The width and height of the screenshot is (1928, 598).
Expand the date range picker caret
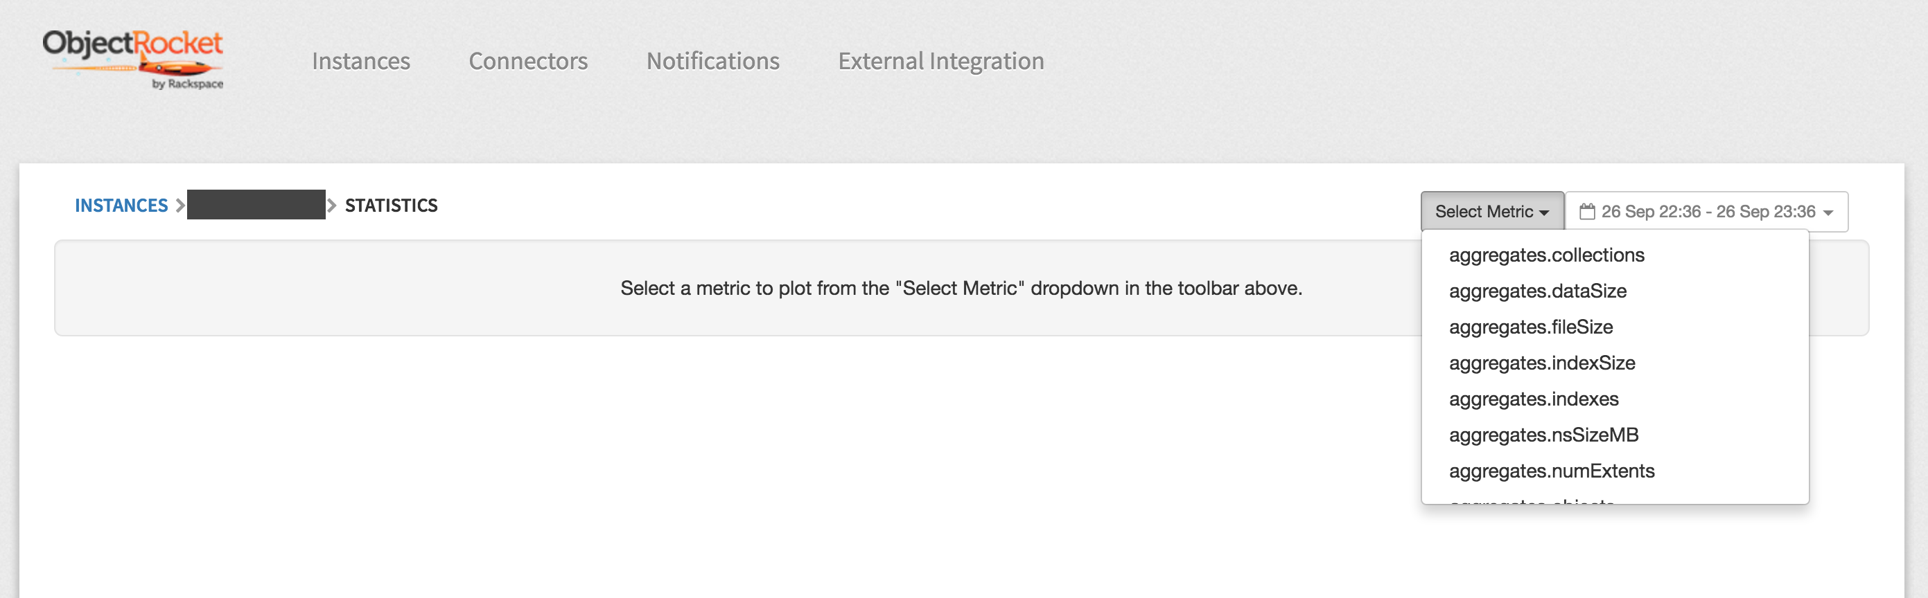pyautogui.click(x=1828, y=213)
